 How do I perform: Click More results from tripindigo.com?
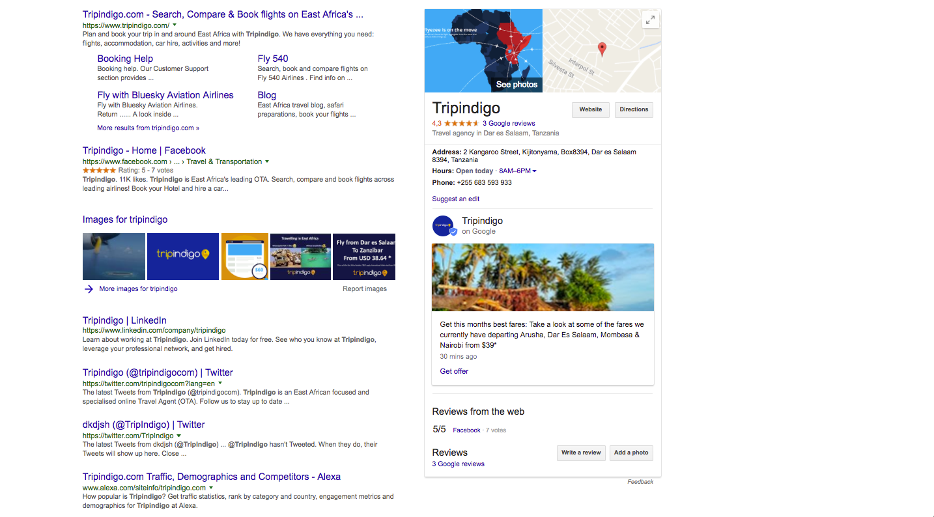click(149, 128)
